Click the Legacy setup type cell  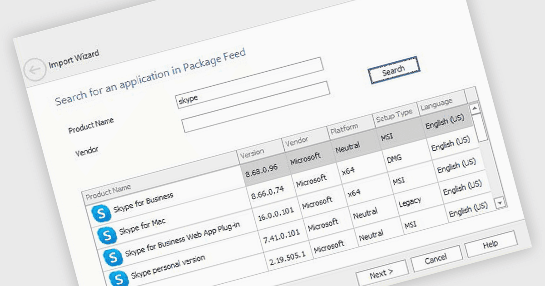coord(410,201)
